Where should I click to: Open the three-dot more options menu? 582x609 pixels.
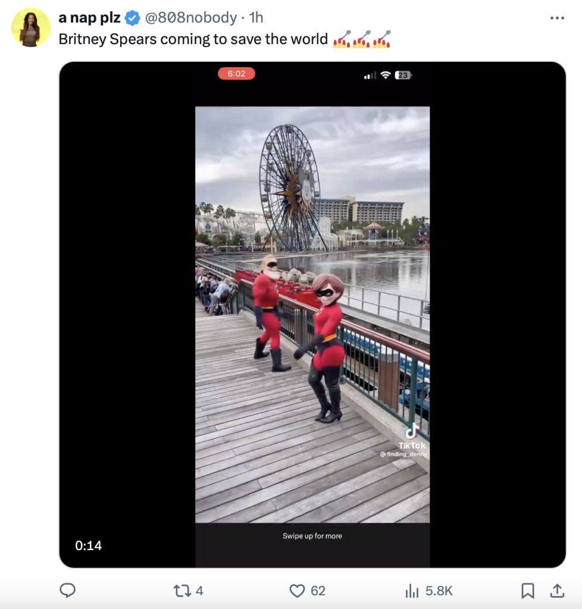[557, 18]
